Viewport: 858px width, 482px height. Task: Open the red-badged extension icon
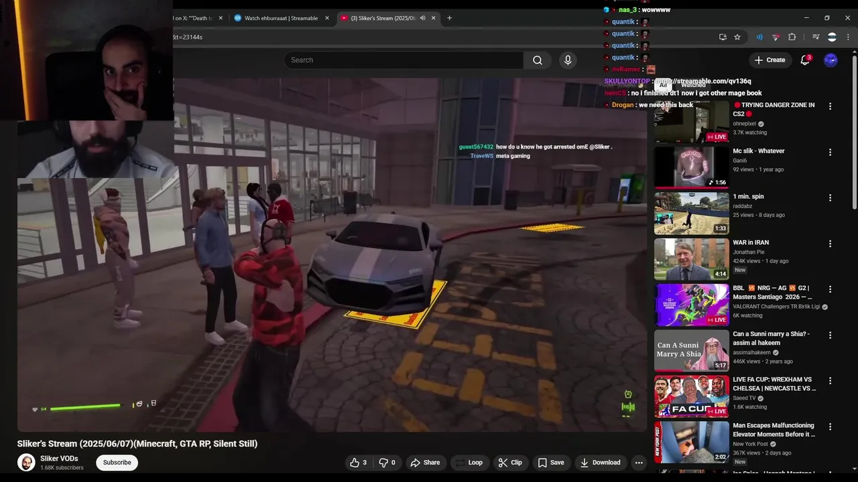776,37
